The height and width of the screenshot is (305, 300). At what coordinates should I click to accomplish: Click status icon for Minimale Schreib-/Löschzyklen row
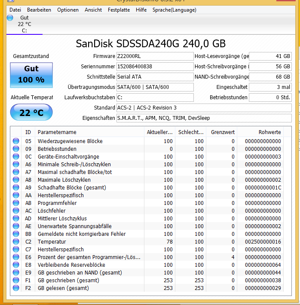coord(16,164)
